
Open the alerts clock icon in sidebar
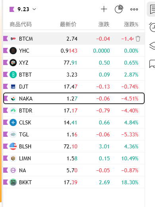click(152, 27)
